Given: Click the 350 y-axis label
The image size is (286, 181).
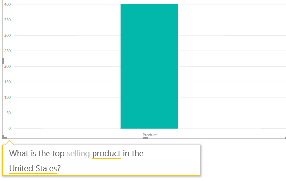Looking at the screenshot, I should [x=7, y=20].
